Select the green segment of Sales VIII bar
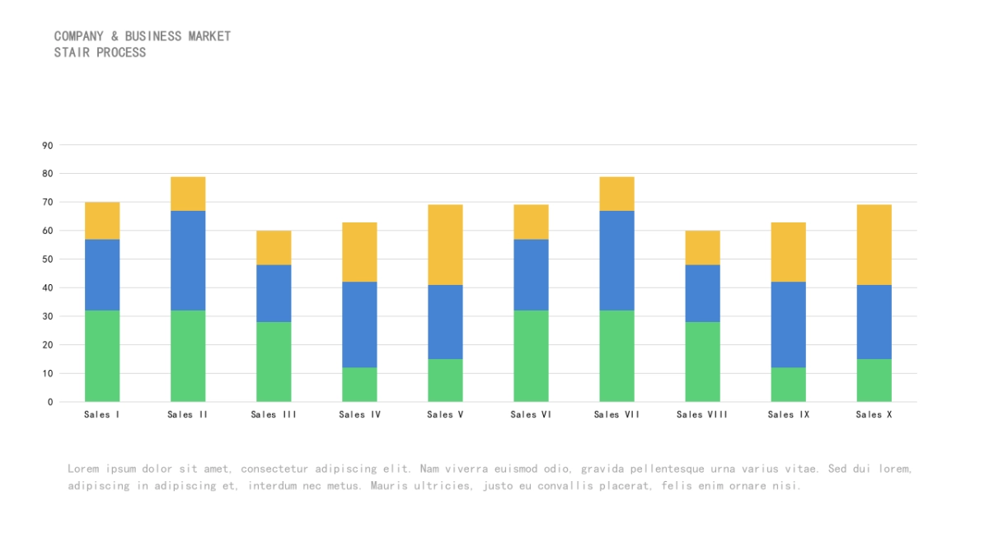This screenshot has height=556, width=989. 702,362
